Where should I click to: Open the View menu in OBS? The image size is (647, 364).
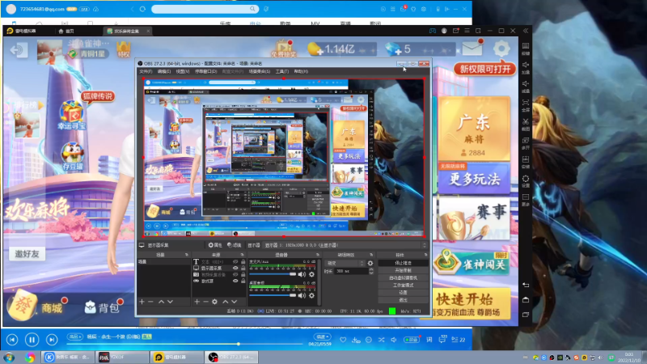(x=183, y=71)
